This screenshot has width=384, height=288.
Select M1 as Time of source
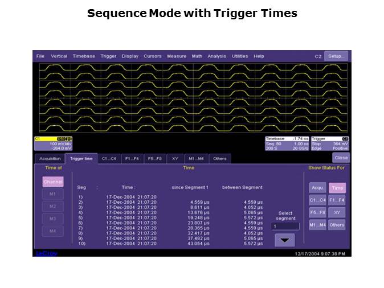(52, 194)
